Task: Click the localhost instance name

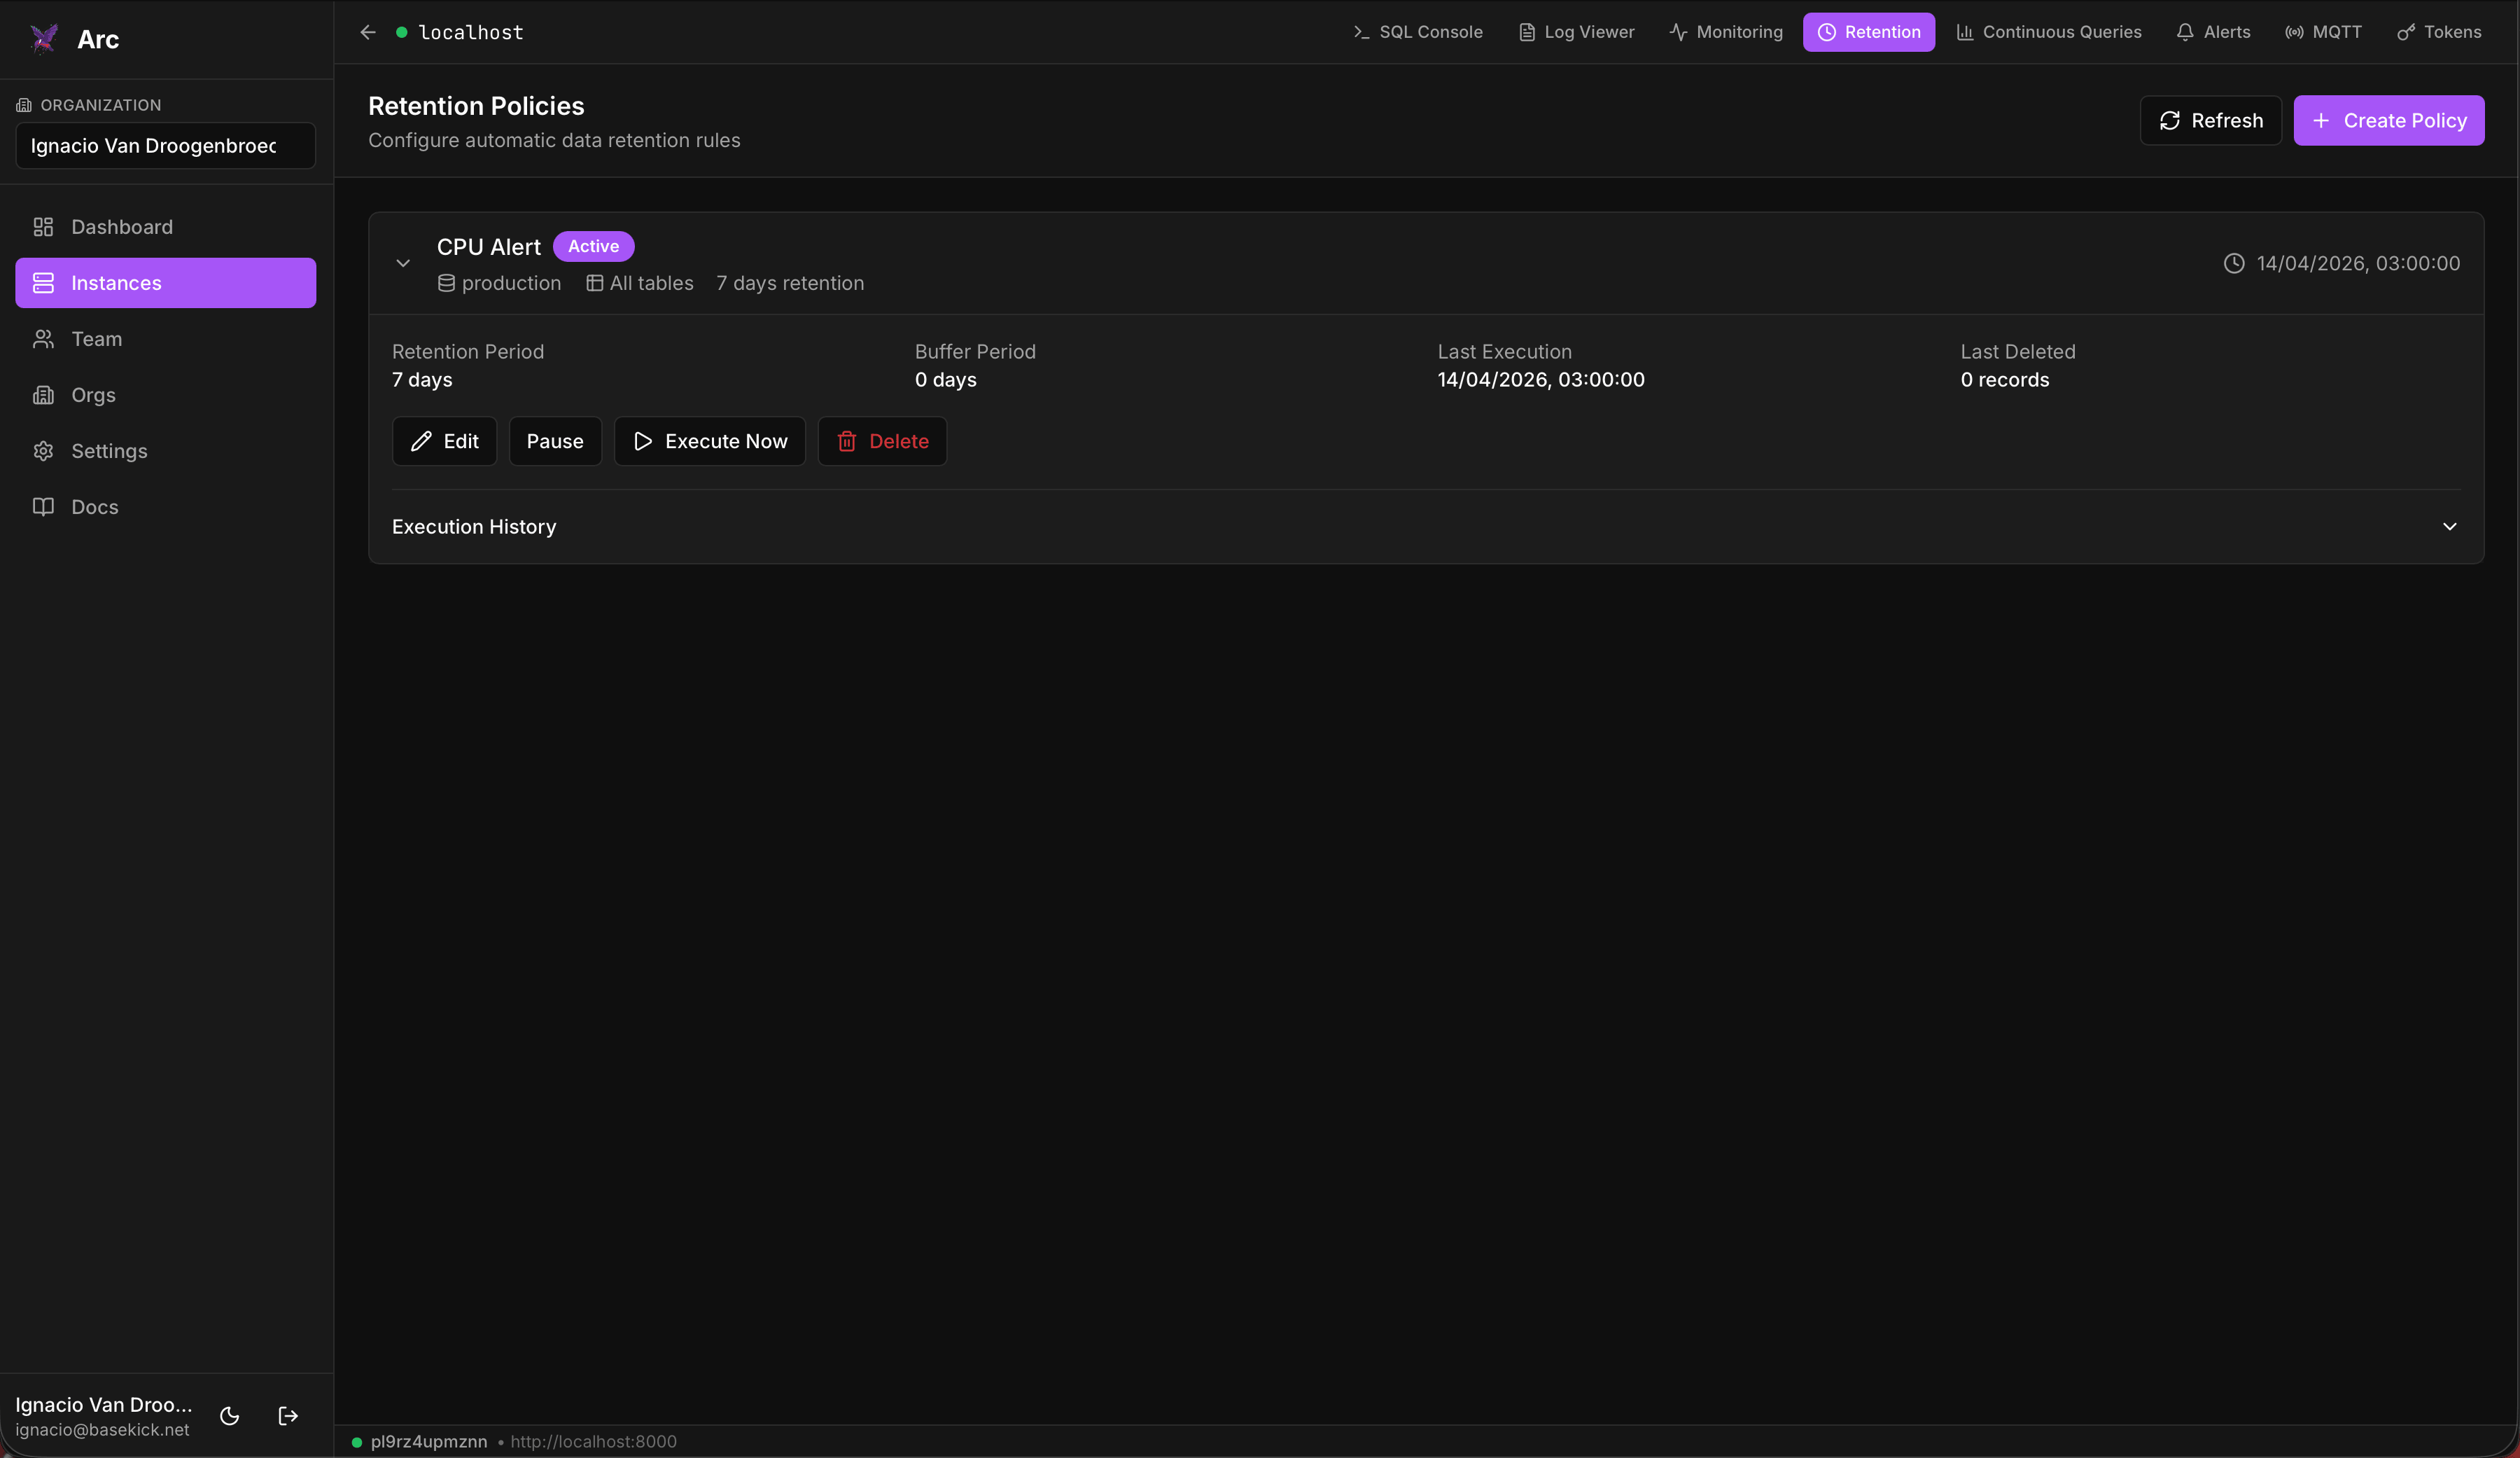Action: [471, 32]
